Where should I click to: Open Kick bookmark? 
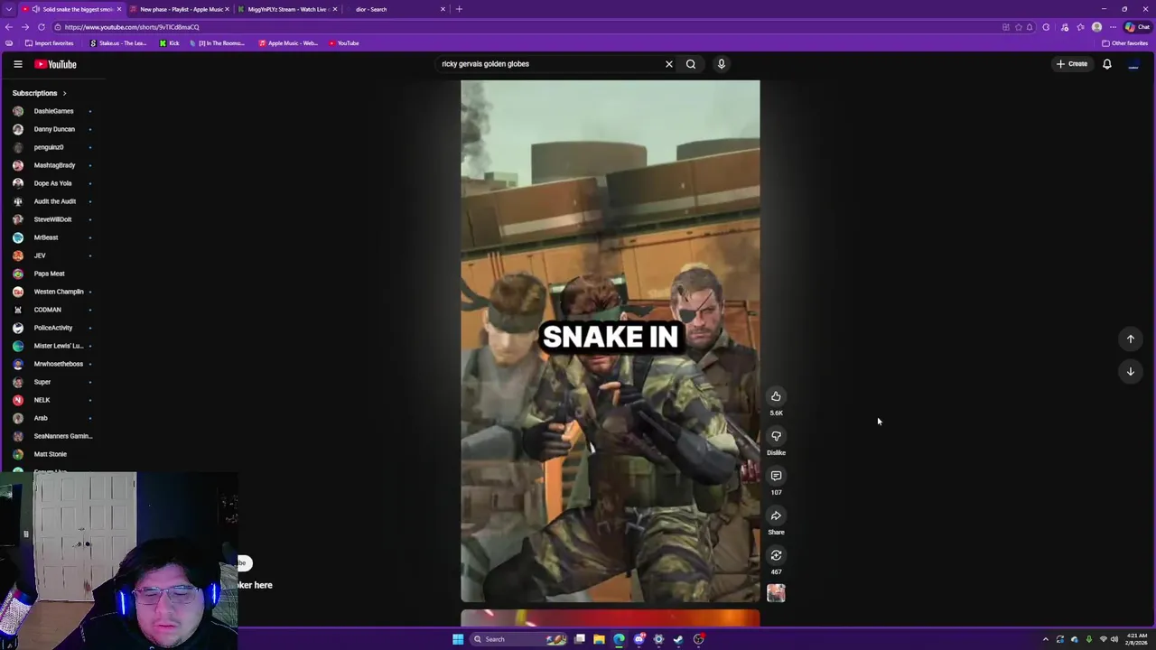click(x=170, y=43)
